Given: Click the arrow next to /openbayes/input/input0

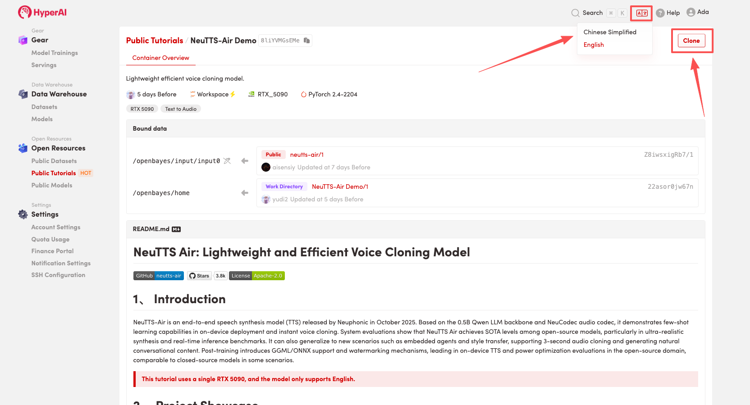Looking at the screenshot, I should click(245, 161).
